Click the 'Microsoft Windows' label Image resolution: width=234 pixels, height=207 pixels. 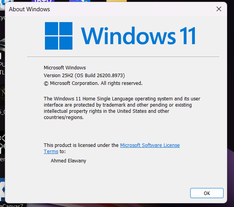[65, 68]
